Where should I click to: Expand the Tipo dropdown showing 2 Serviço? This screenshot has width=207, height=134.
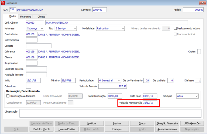point(66,28)
